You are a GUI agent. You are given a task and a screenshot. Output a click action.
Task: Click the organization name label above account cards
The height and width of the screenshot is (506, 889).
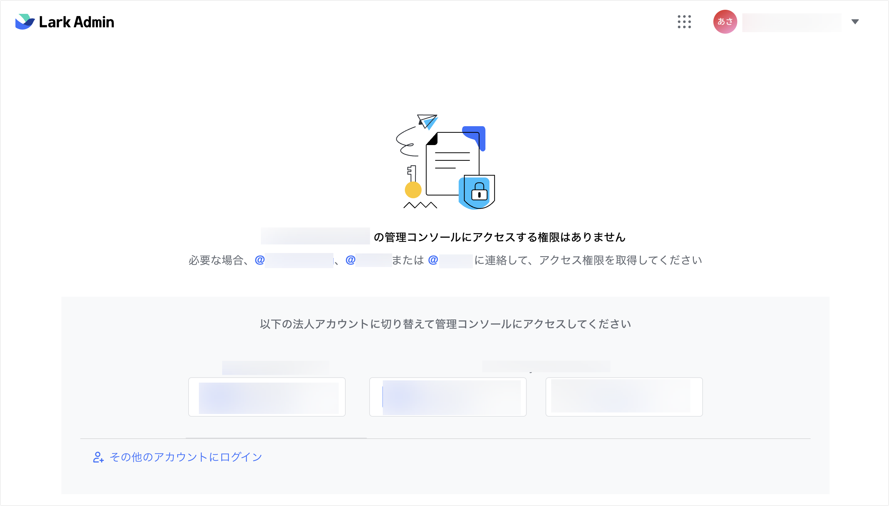[276, 367]
